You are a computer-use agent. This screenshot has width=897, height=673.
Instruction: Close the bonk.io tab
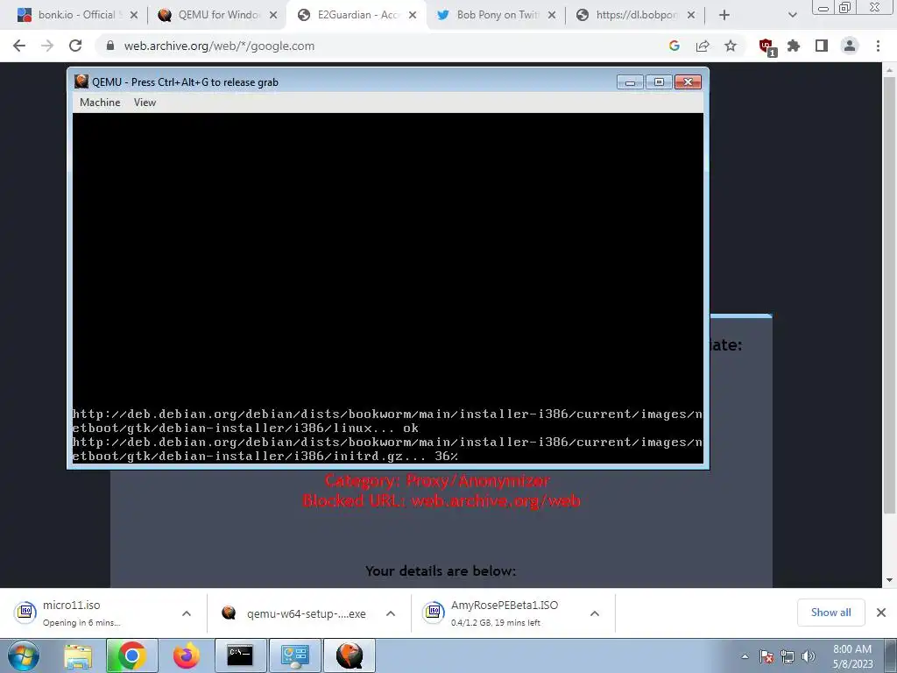134,16
